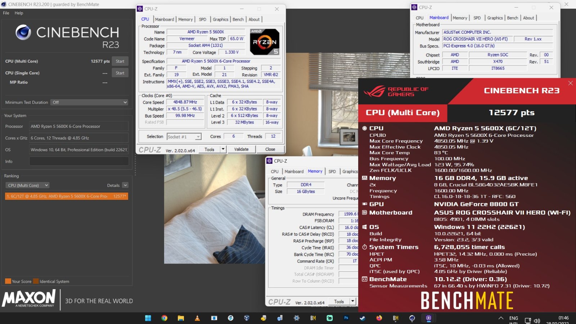Viewport: 576px width, 324px height.
Task: Select Memory tab in CPU-Z Mainboard window
Action: [460, 18]
